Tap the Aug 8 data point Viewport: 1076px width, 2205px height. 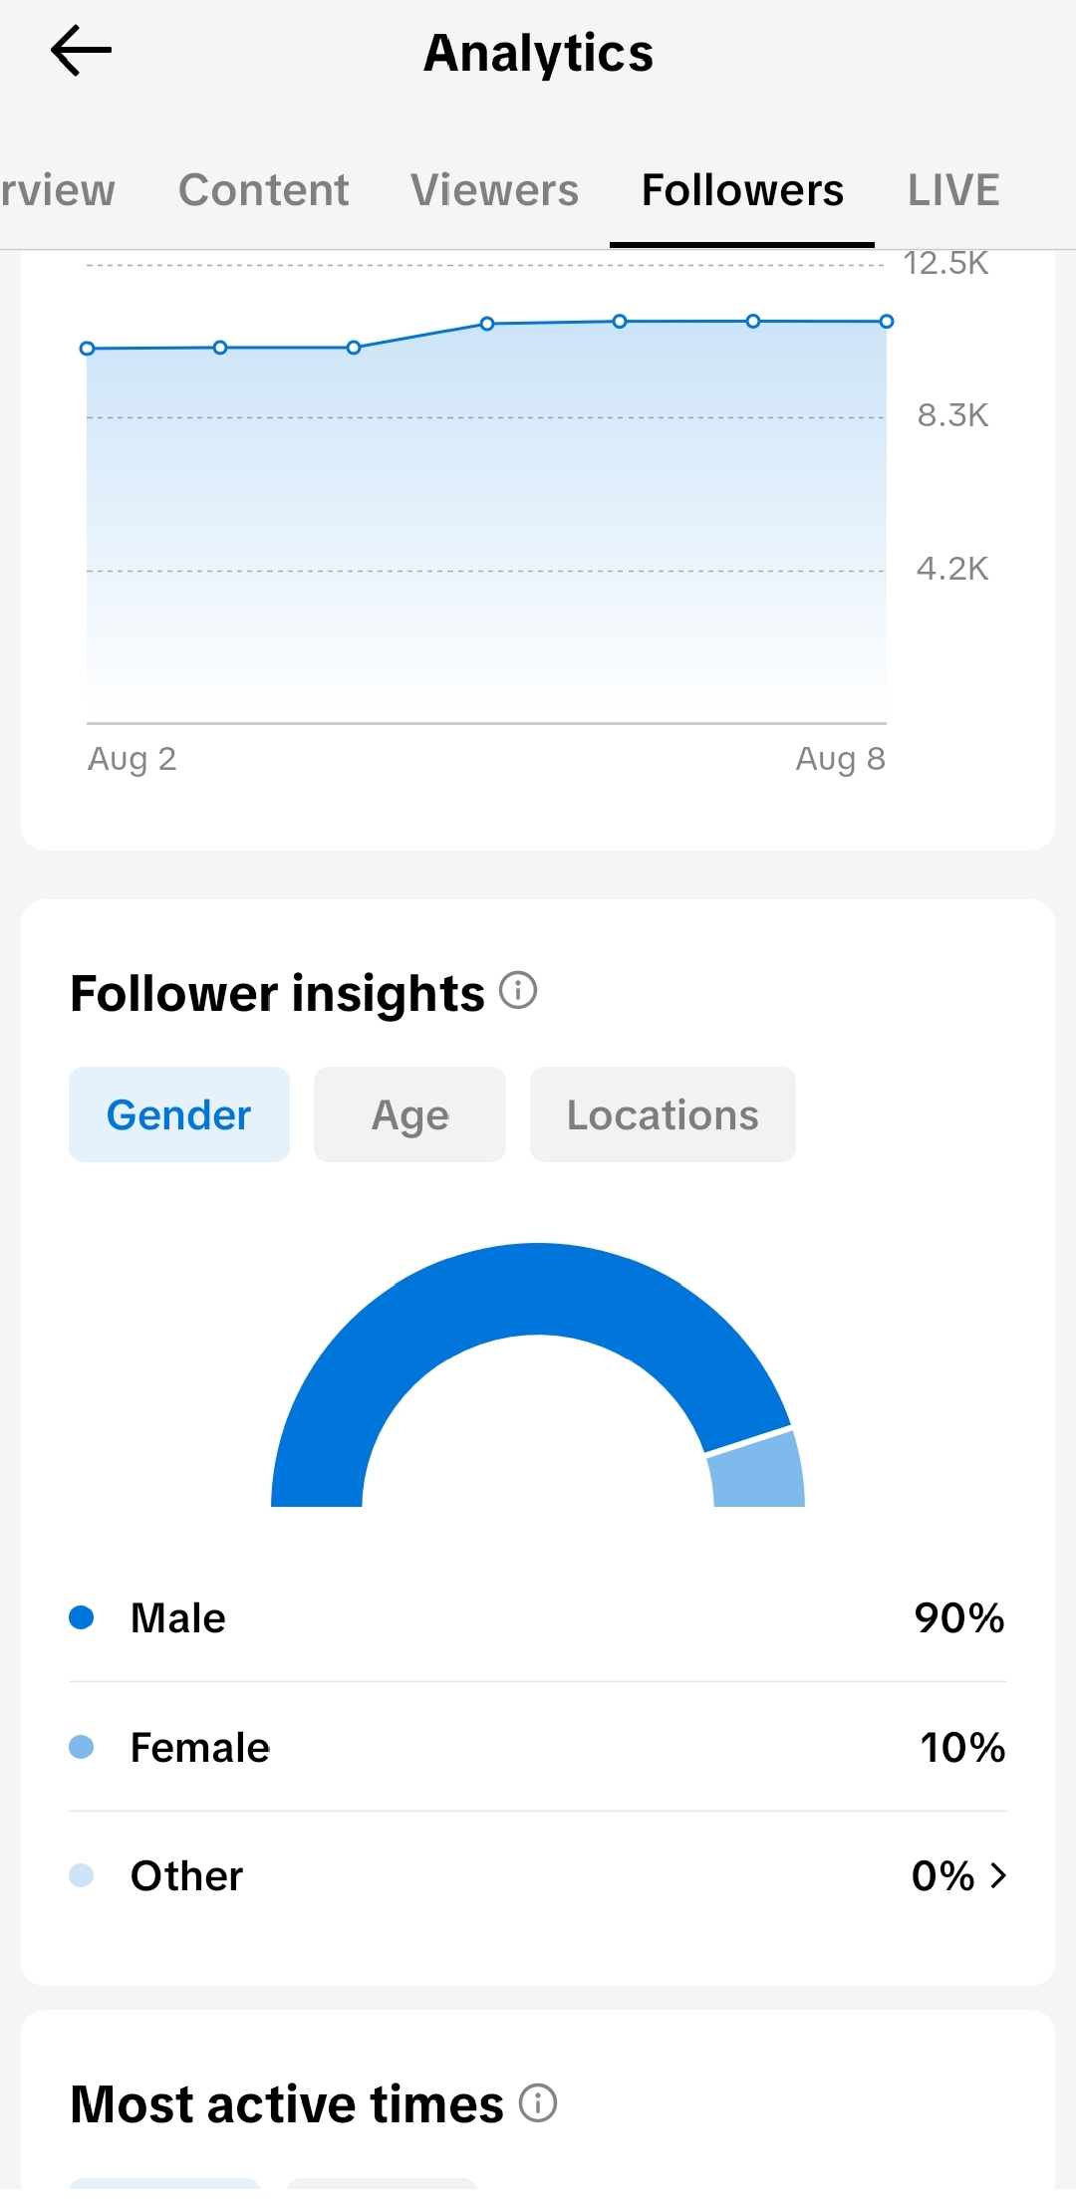[x=887, y=322]
